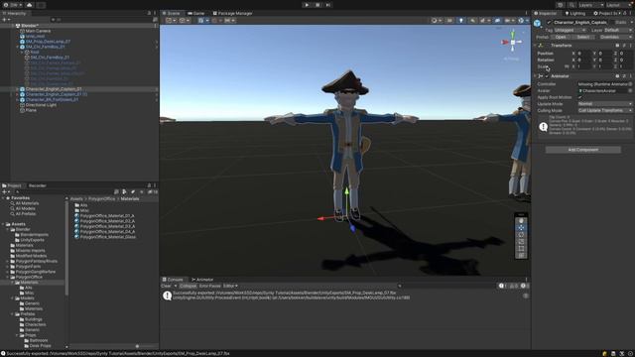Select Main Camera in Hierarchy
This screenshot has height=357, width=635.
(38, 31)
